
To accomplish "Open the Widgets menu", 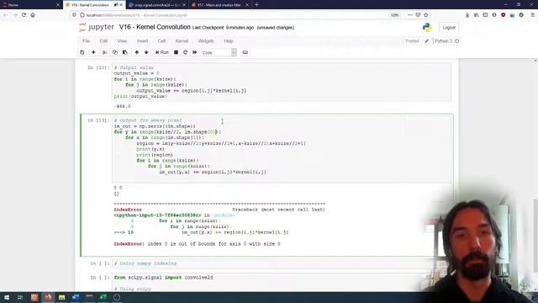I will point(206,41).
